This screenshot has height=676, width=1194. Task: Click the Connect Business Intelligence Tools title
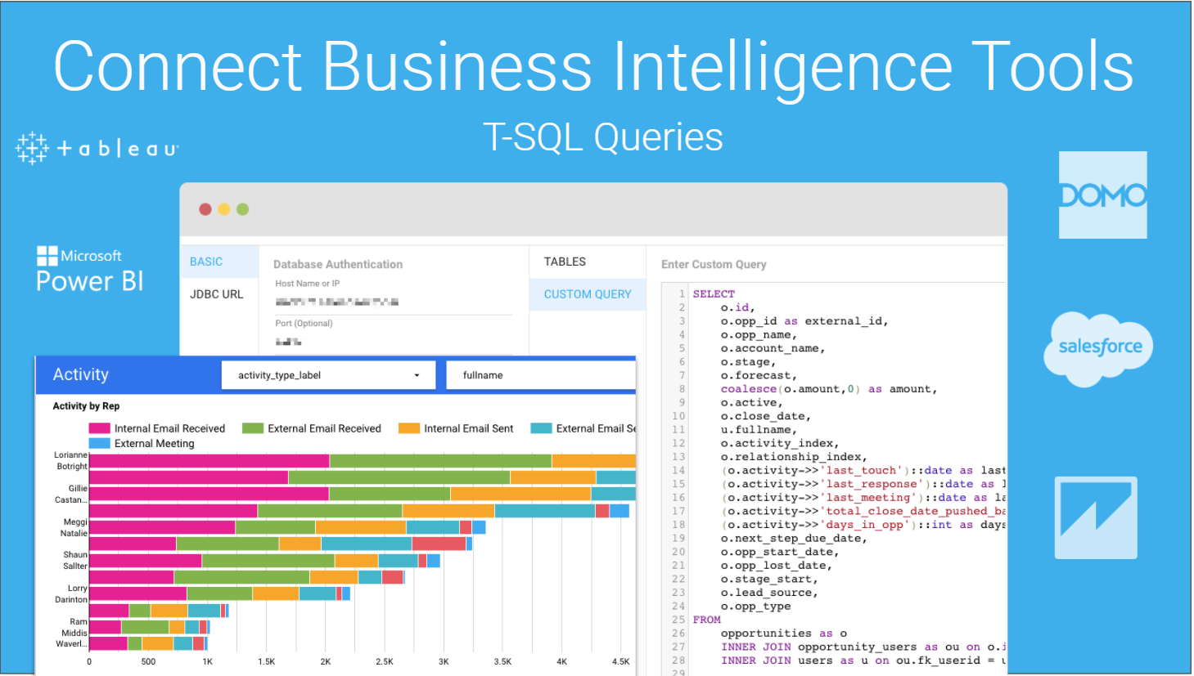point(594,67)
